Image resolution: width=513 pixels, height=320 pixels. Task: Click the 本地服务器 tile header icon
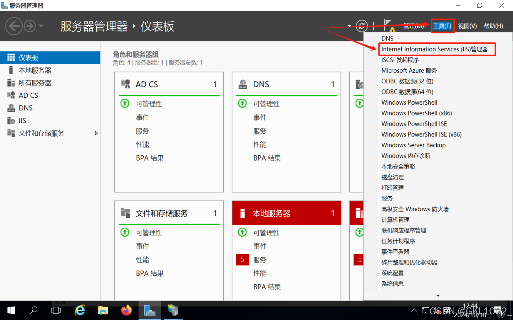click(x=242, y=213)
